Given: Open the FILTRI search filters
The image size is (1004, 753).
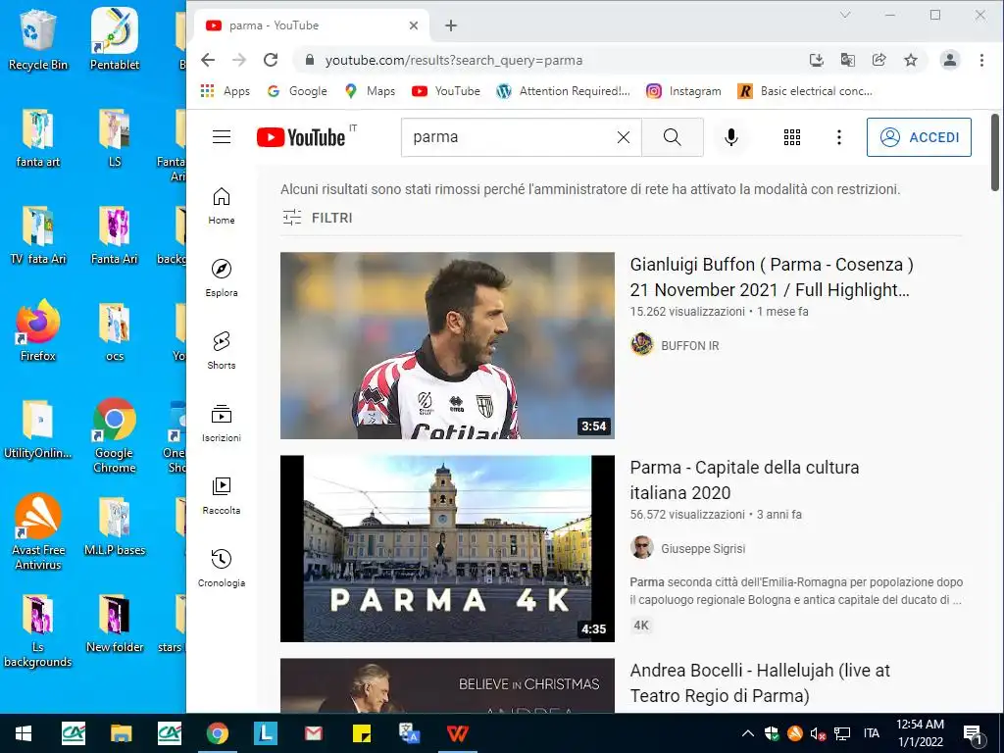Looking at the screenshot, I should click(318, 218).
